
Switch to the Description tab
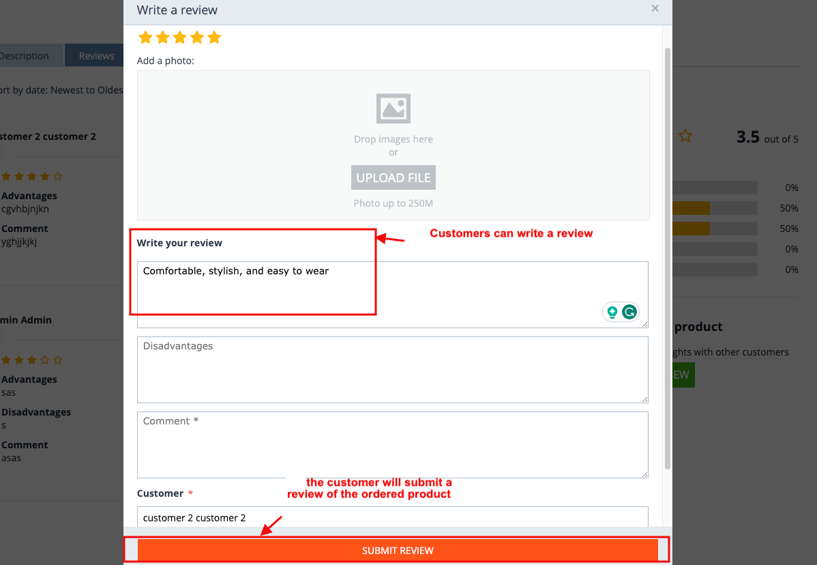pyautogui.click(x=27, y=56)
